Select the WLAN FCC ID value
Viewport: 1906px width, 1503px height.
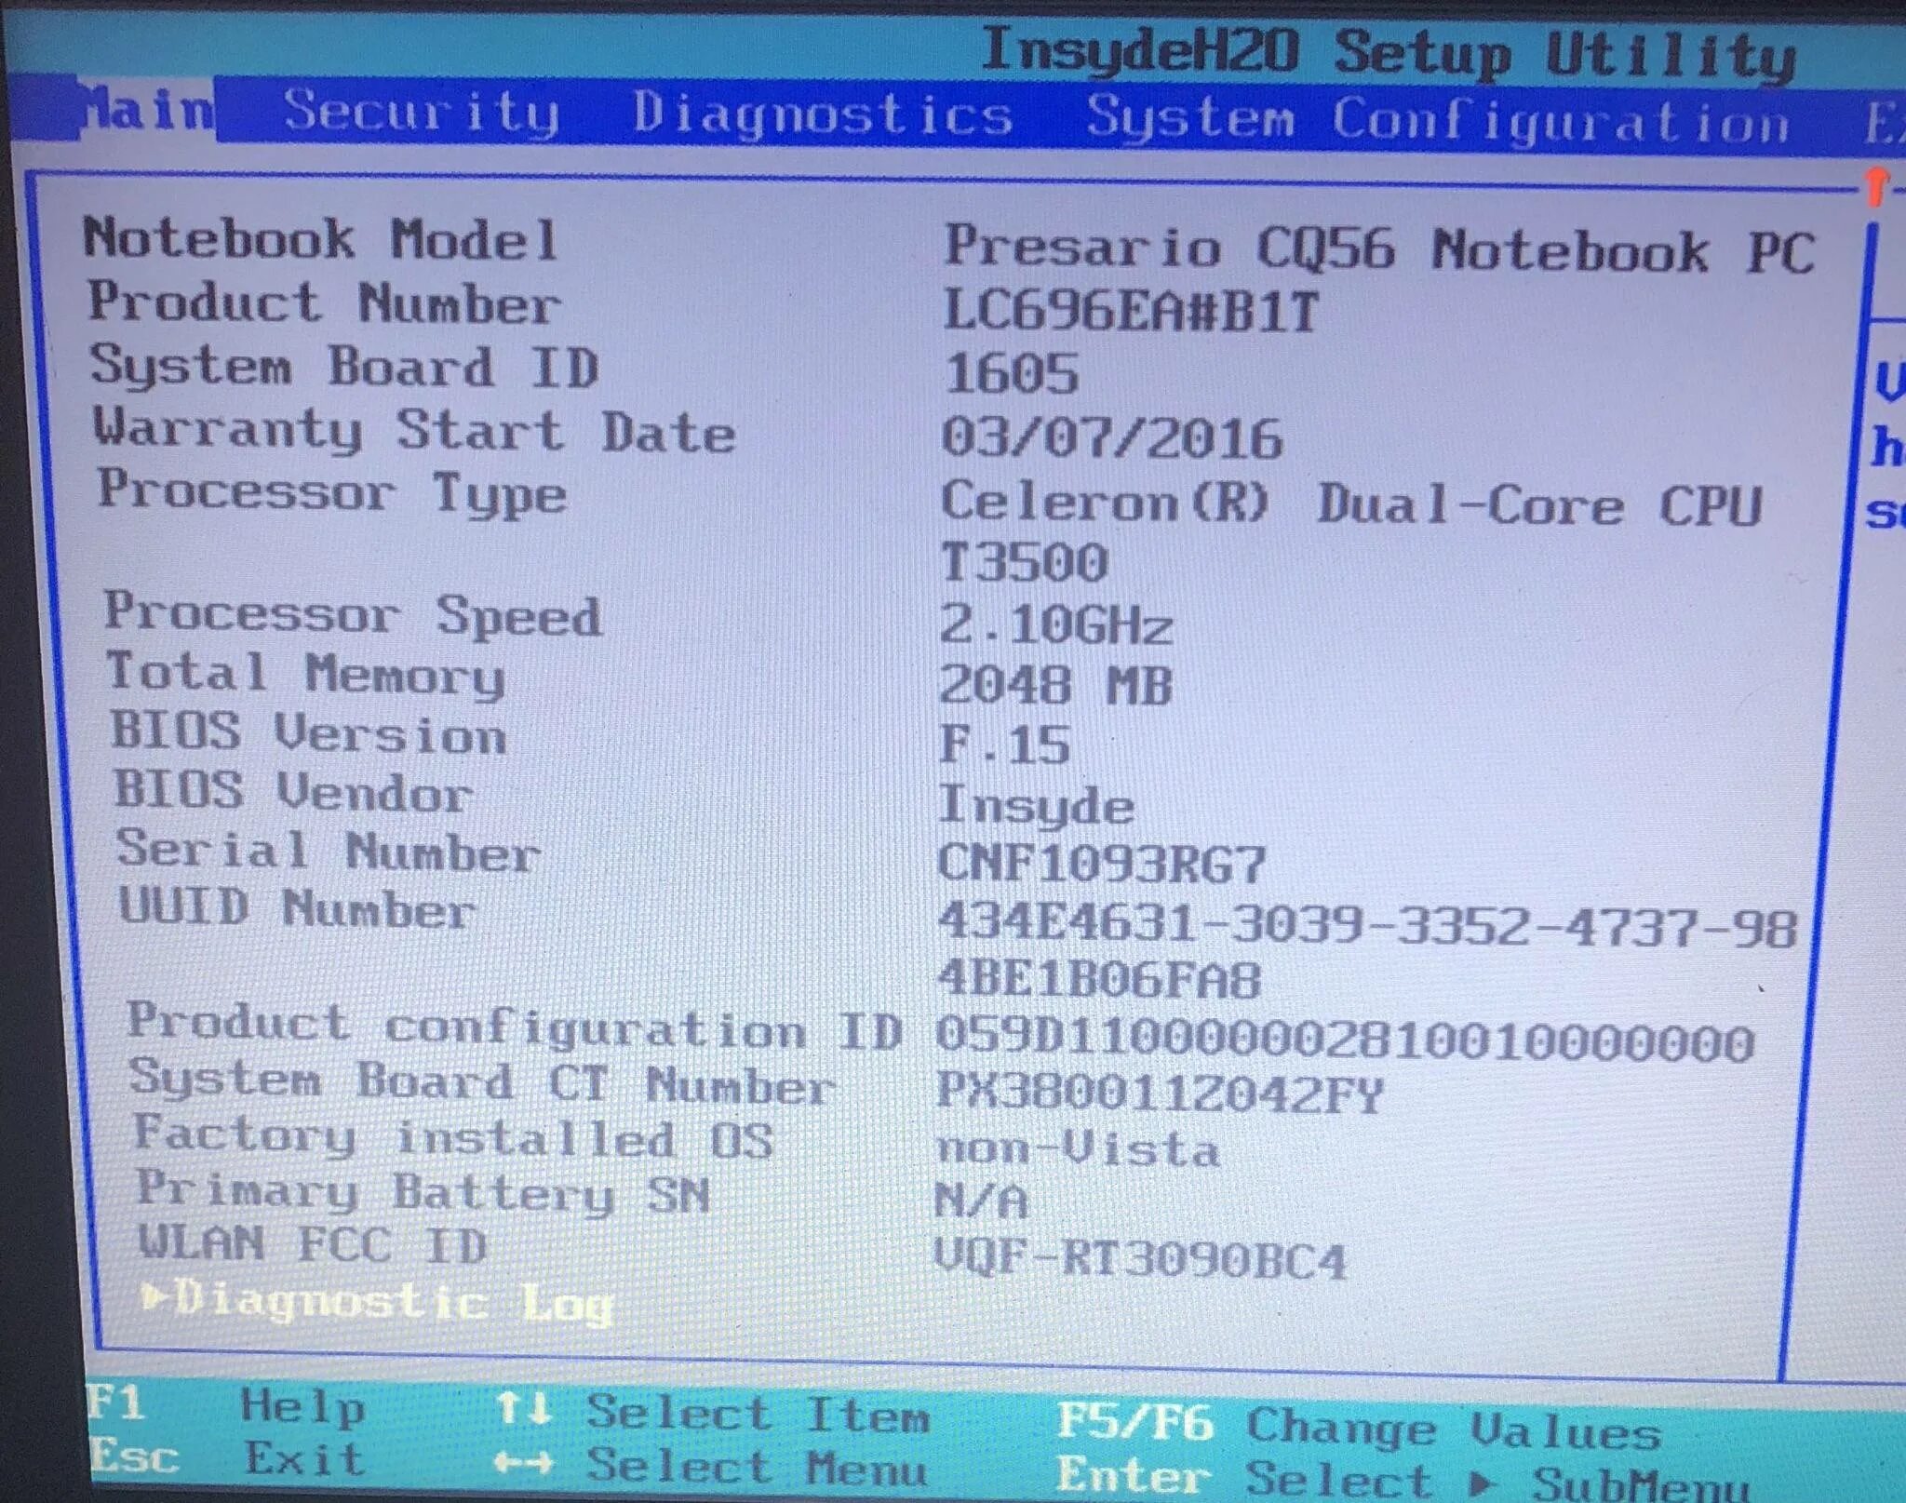1140,1259
